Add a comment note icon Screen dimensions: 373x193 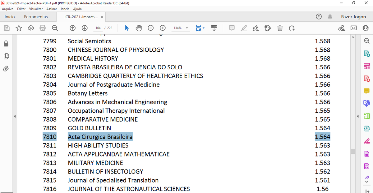[x=232, y=28]
